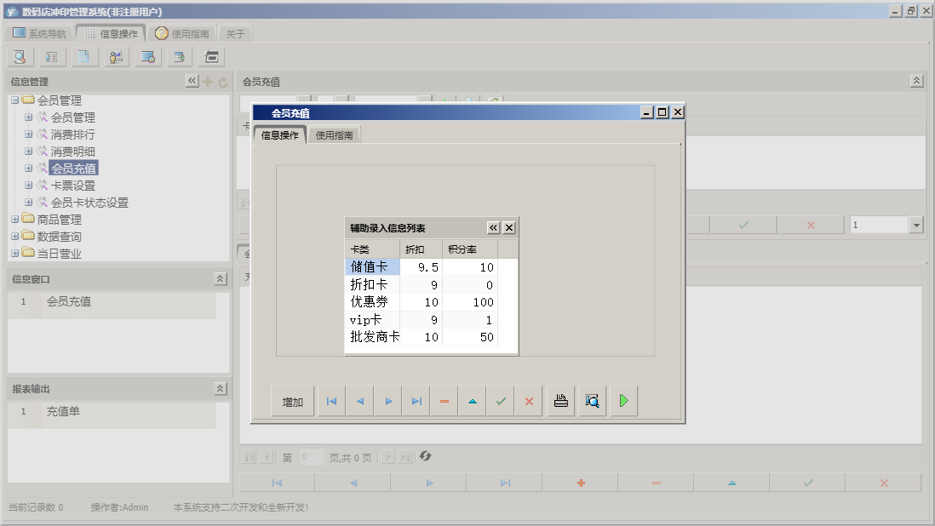Go to first record in dialog navigator
Viewport: 935px width, 526px height.
point(331,401)
